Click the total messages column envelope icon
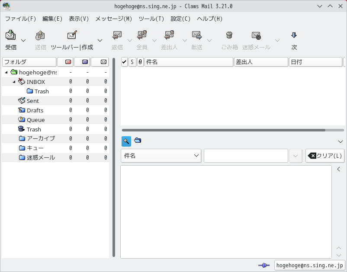The image size is (347, 272). click(103, 62)
